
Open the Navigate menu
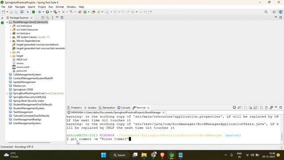pyautogui.click(x=20, y=7)
